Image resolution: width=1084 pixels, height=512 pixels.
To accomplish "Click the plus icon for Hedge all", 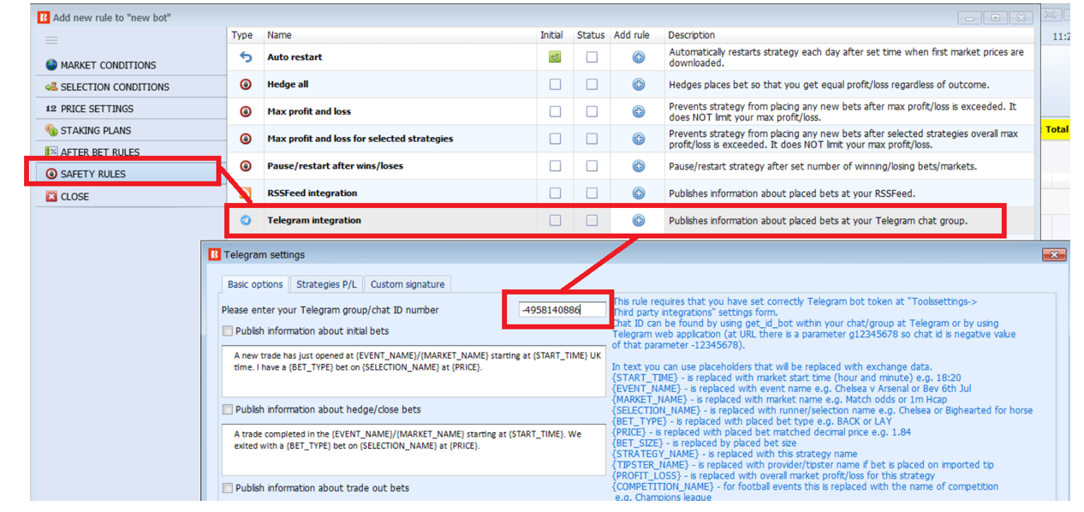I will [638, 85].
